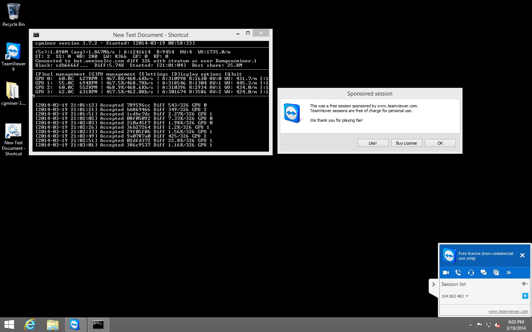Open the chat bubbles icon in TeamViewer panel
The height and width of the screenshot is (332, 532).
pos(484,273)
